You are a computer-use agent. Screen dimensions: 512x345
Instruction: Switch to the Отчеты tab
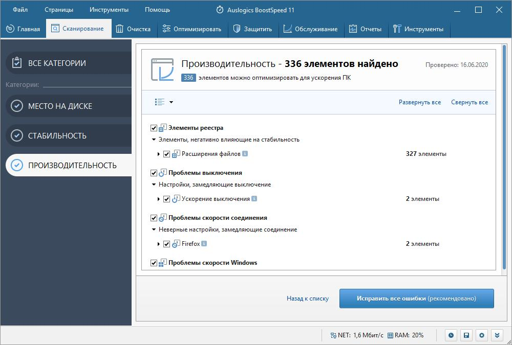point(366,29)
